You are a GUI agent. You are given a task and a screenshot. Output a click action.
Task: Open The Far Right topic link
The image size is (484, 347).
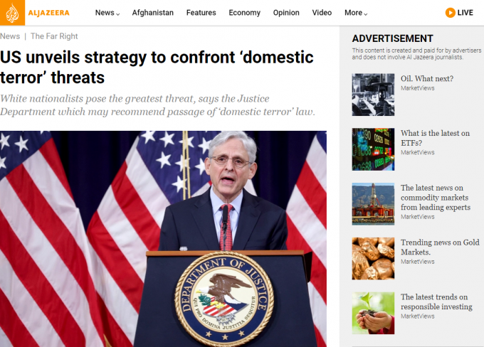(54, 36)
